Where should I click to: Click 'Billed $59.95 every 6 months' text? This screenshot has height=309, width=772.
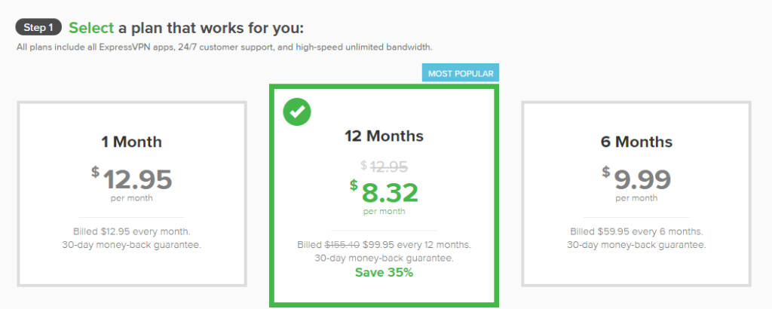(636, 232)
